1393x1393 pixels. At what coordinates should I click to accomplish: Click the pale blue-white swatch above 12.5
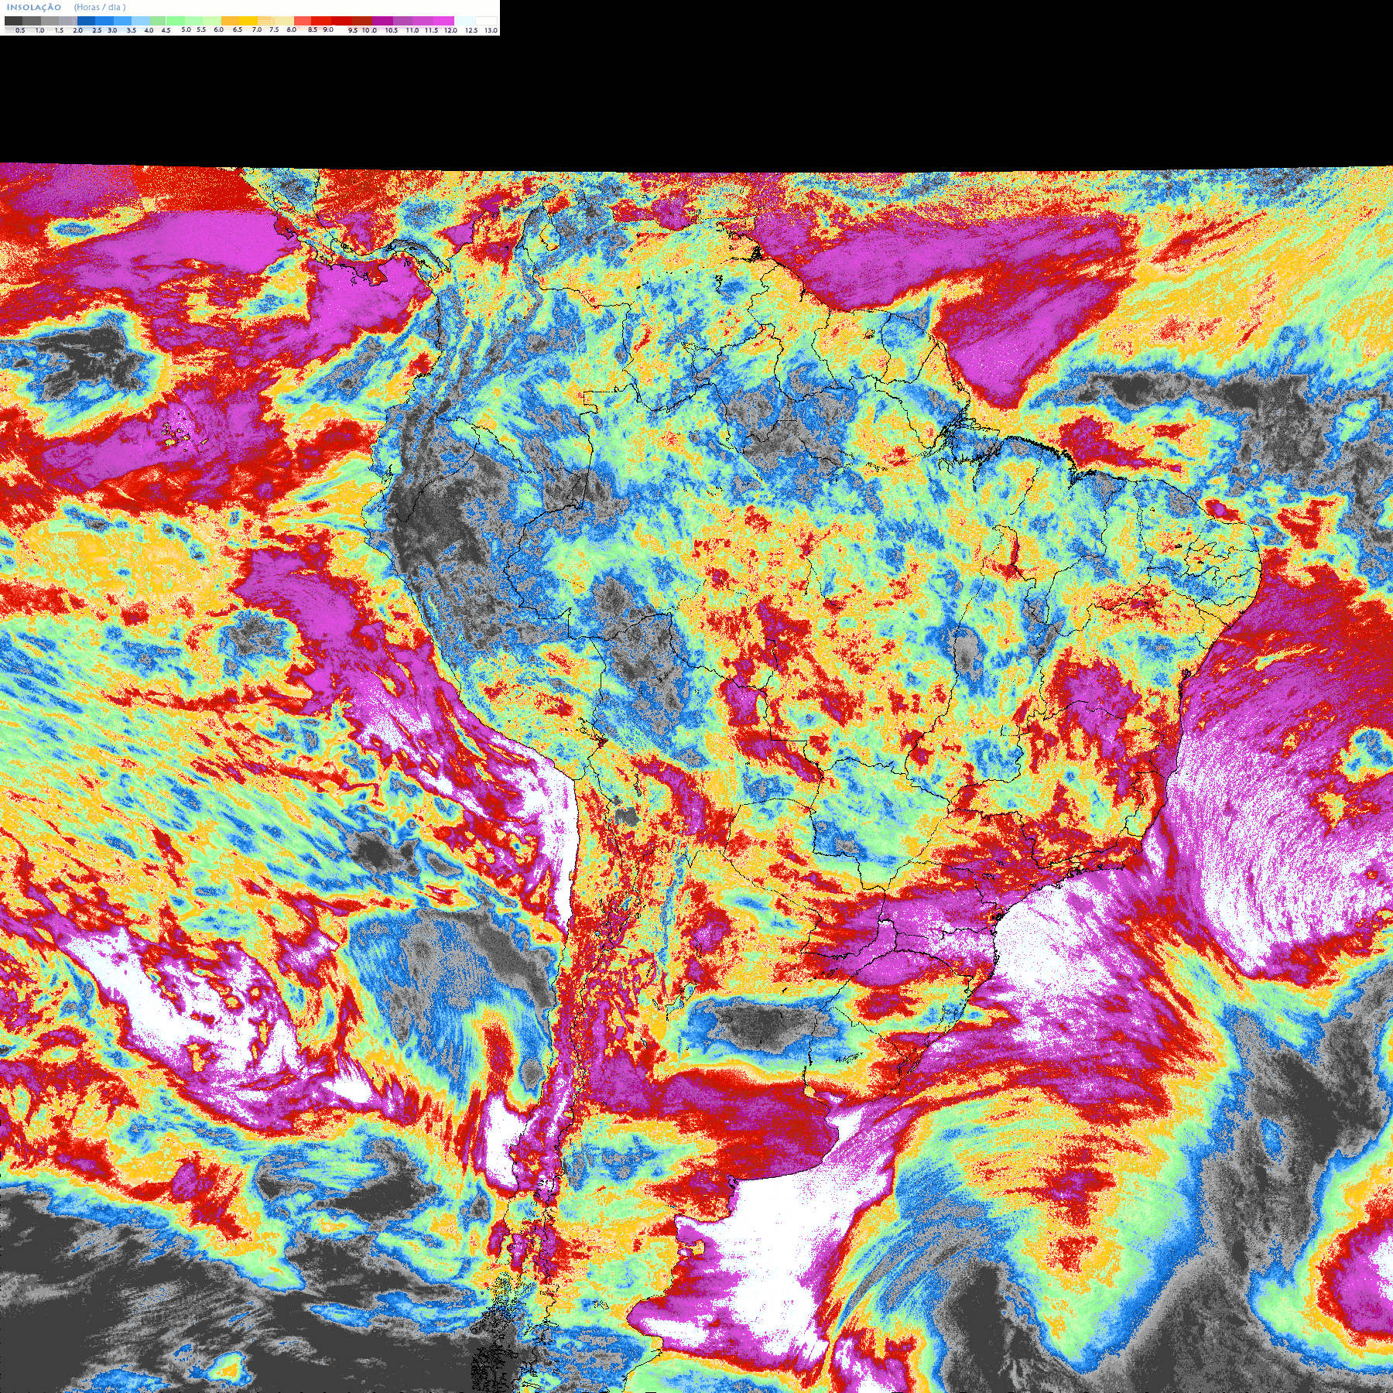coord(464,21)
